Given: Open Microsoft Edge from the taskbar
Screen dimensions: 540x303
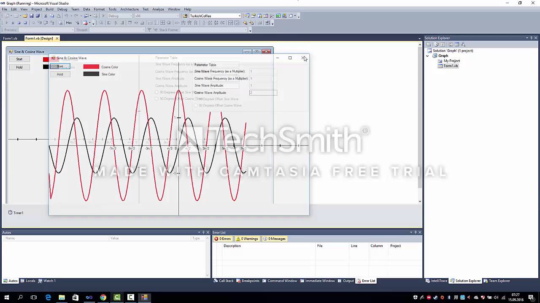Looking at the screenshot, I should (x=48, y=298).
